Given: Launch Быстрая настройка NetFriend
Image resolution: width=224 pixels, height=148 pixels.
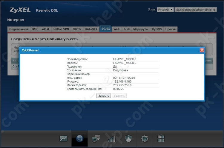Looking at the screenshot, I should 195,10.
